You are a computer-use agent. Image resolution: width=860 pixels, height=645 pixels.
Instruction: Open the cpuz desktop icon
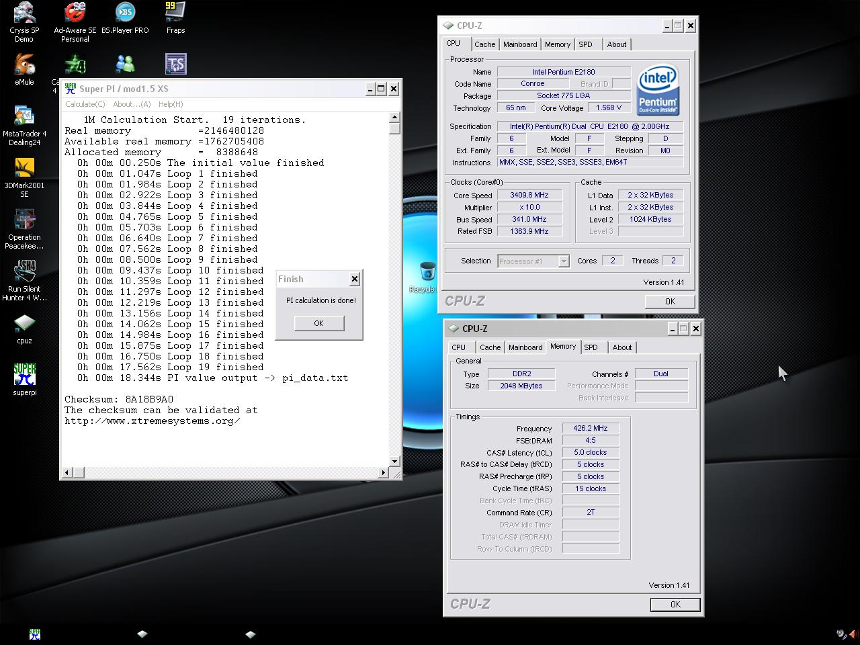(24, 329)
